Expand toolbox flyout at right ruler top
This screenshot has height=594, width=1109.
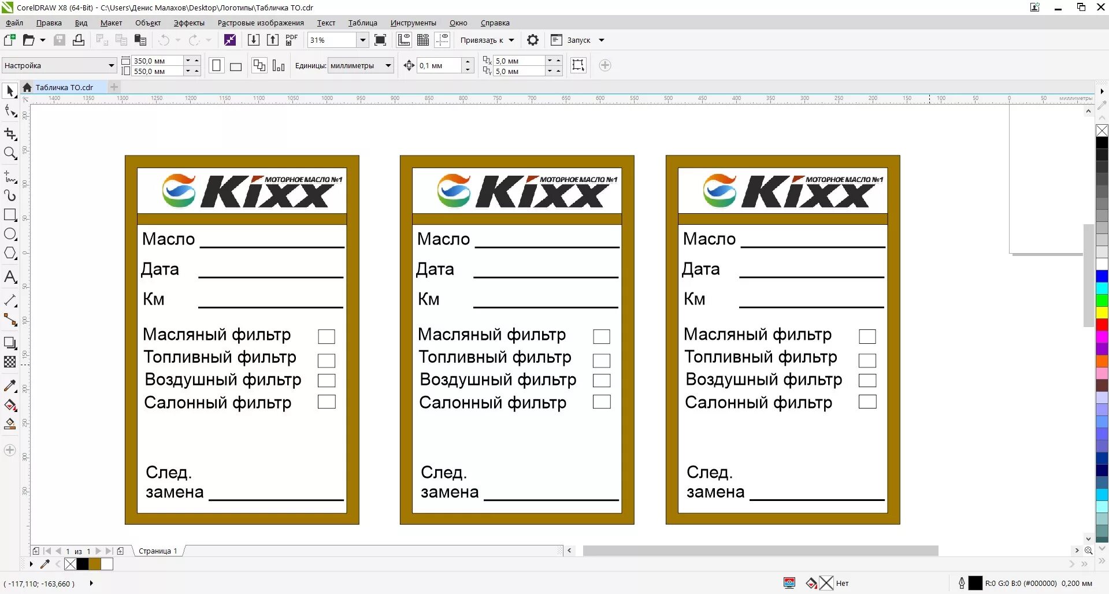coord(1102,91)
